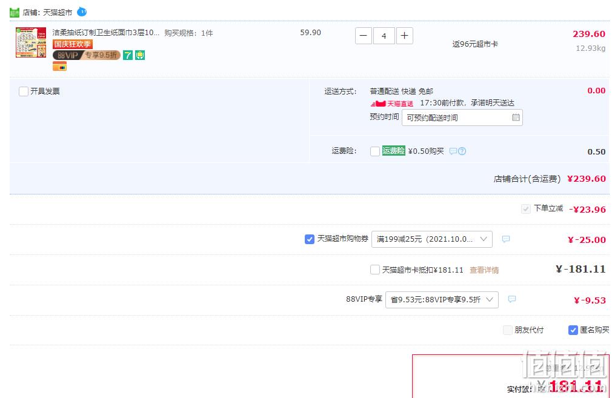Uncheck the 天猫超市购物券 coupon checkbox

pos(309,239)
